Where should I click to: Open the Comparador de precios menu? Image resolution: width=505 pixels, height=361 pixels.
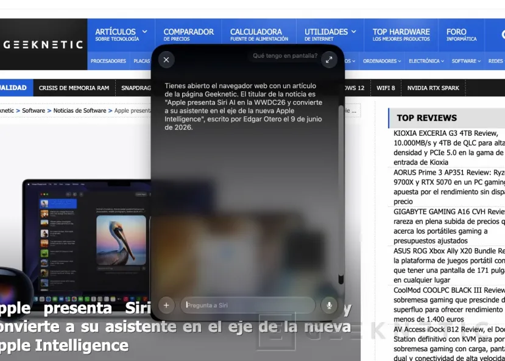pos(188,35)
